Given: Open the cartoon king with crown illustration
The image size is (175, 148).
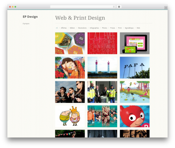Looking at the screenshot, I should [x=70, y=117].
